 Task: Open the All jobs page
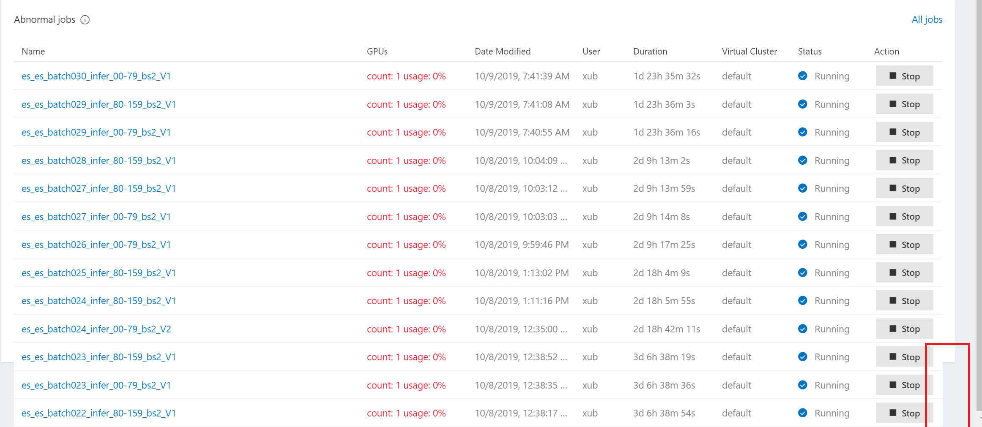click(927, 19)
